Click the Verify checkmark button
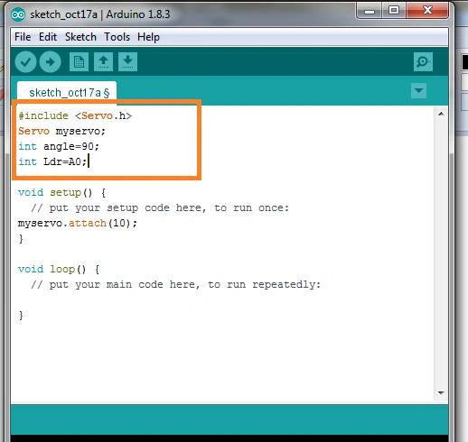 coord(25,62)
